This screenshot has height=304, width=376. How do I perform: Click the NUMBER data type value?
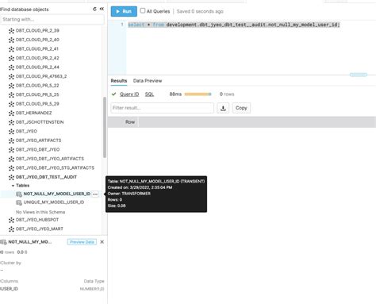tap(92, 289)
